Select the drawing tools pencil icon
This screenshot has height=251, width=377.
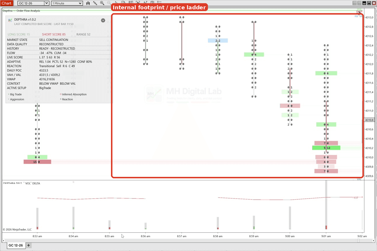[x=95, y=3]
